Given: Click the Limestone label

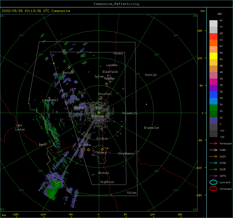Looking at the screenshot, I should (x=49, y=100).
